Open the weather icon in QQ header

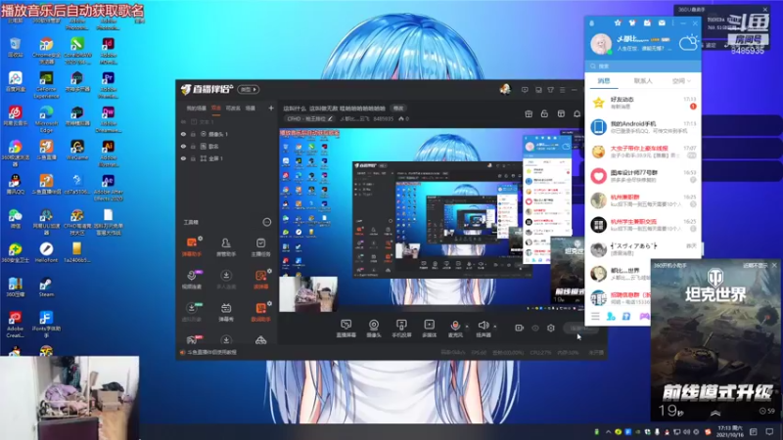tap(688, 43)
